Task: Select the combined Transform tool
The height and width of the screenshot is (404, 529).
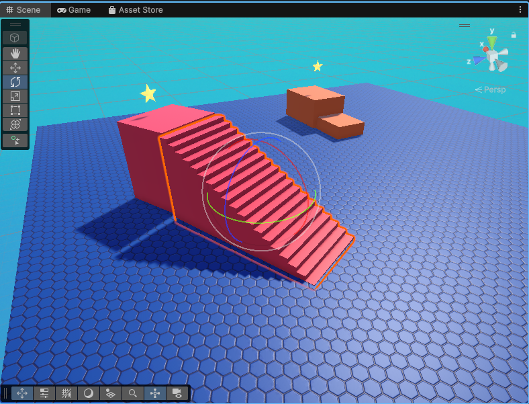Action: tap(15, 124)
